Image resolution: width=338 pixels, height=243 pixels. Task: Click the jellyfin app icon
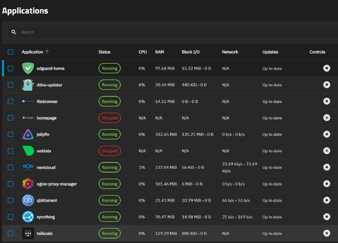coord(28,135)
